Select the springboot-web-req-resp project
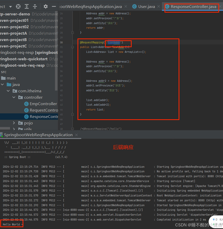This screenshot has width=223, height=229. point(22,65)
